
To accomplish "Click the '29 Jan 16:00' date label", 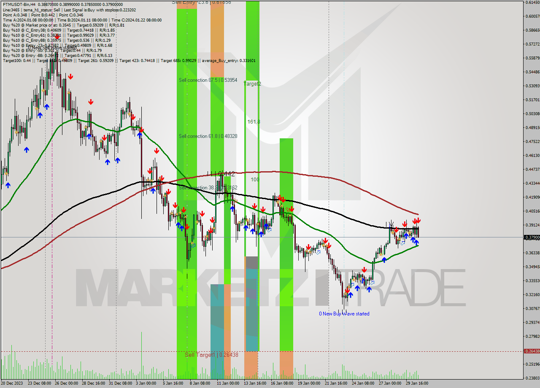I will click(417, 383).
